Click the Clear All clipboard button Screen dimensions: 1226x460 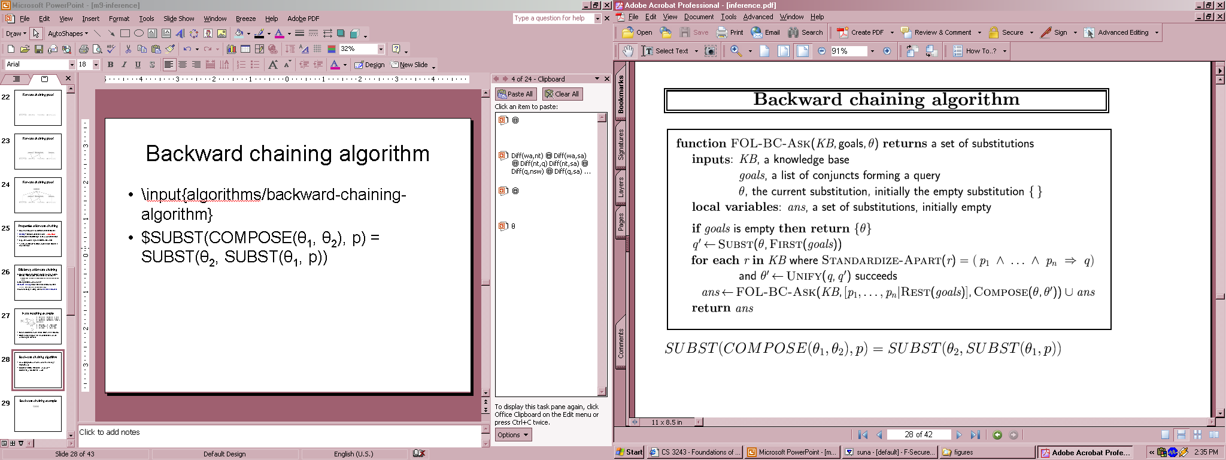[x=562, y=94]
